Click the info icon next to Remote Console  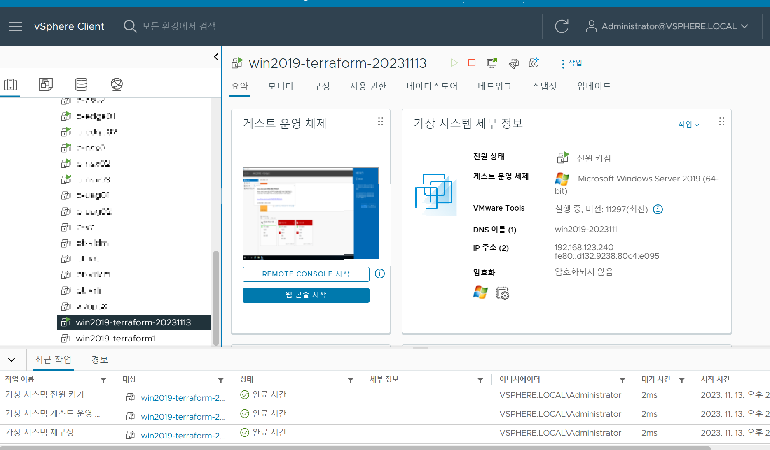click(380, 274)
